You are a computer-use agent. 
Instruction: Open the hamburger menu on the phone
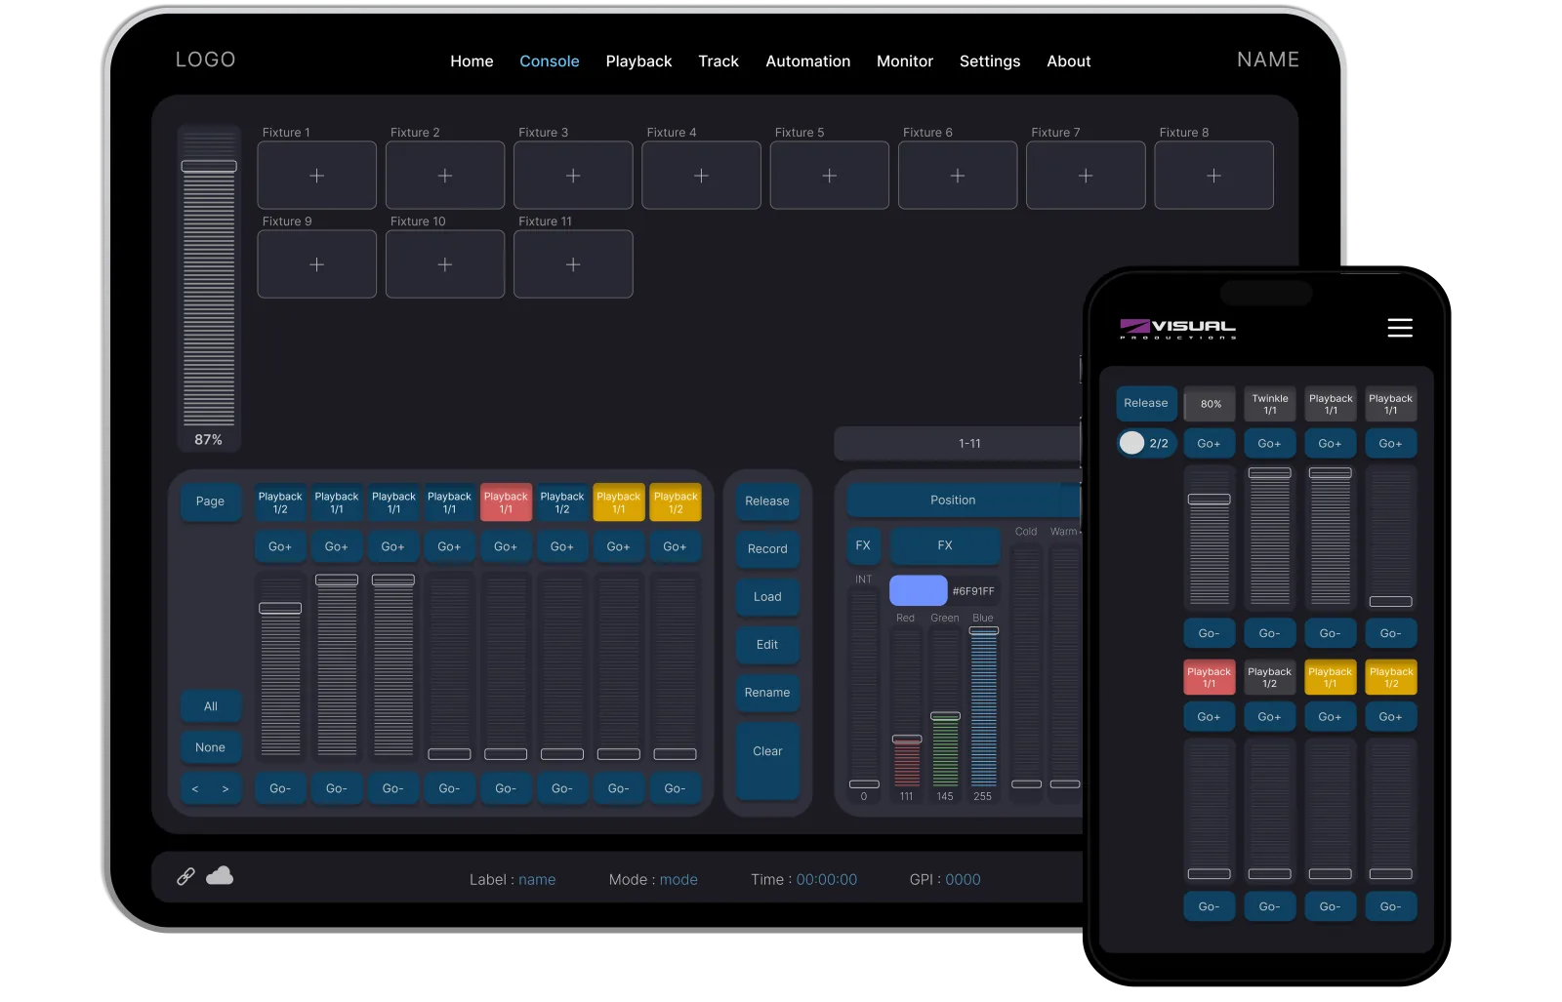[x=1400, y=328]
